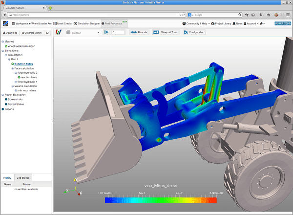Expand the min max mises node
The height and width of the screenshot is (215, 293).
click(x=16, y=90)
